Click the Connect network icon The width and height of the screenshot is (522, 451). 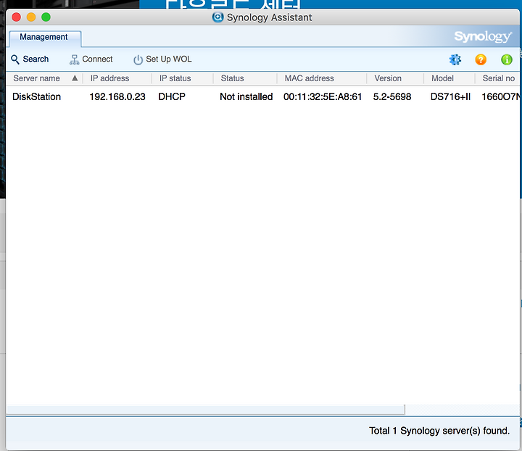[x=74, y=59]
